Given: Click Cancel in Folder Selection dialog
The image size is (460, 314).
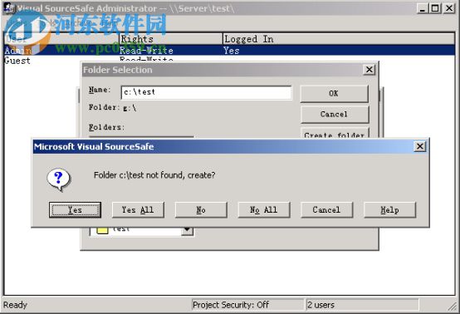Looking at the screenshot, I should [334, 114].
